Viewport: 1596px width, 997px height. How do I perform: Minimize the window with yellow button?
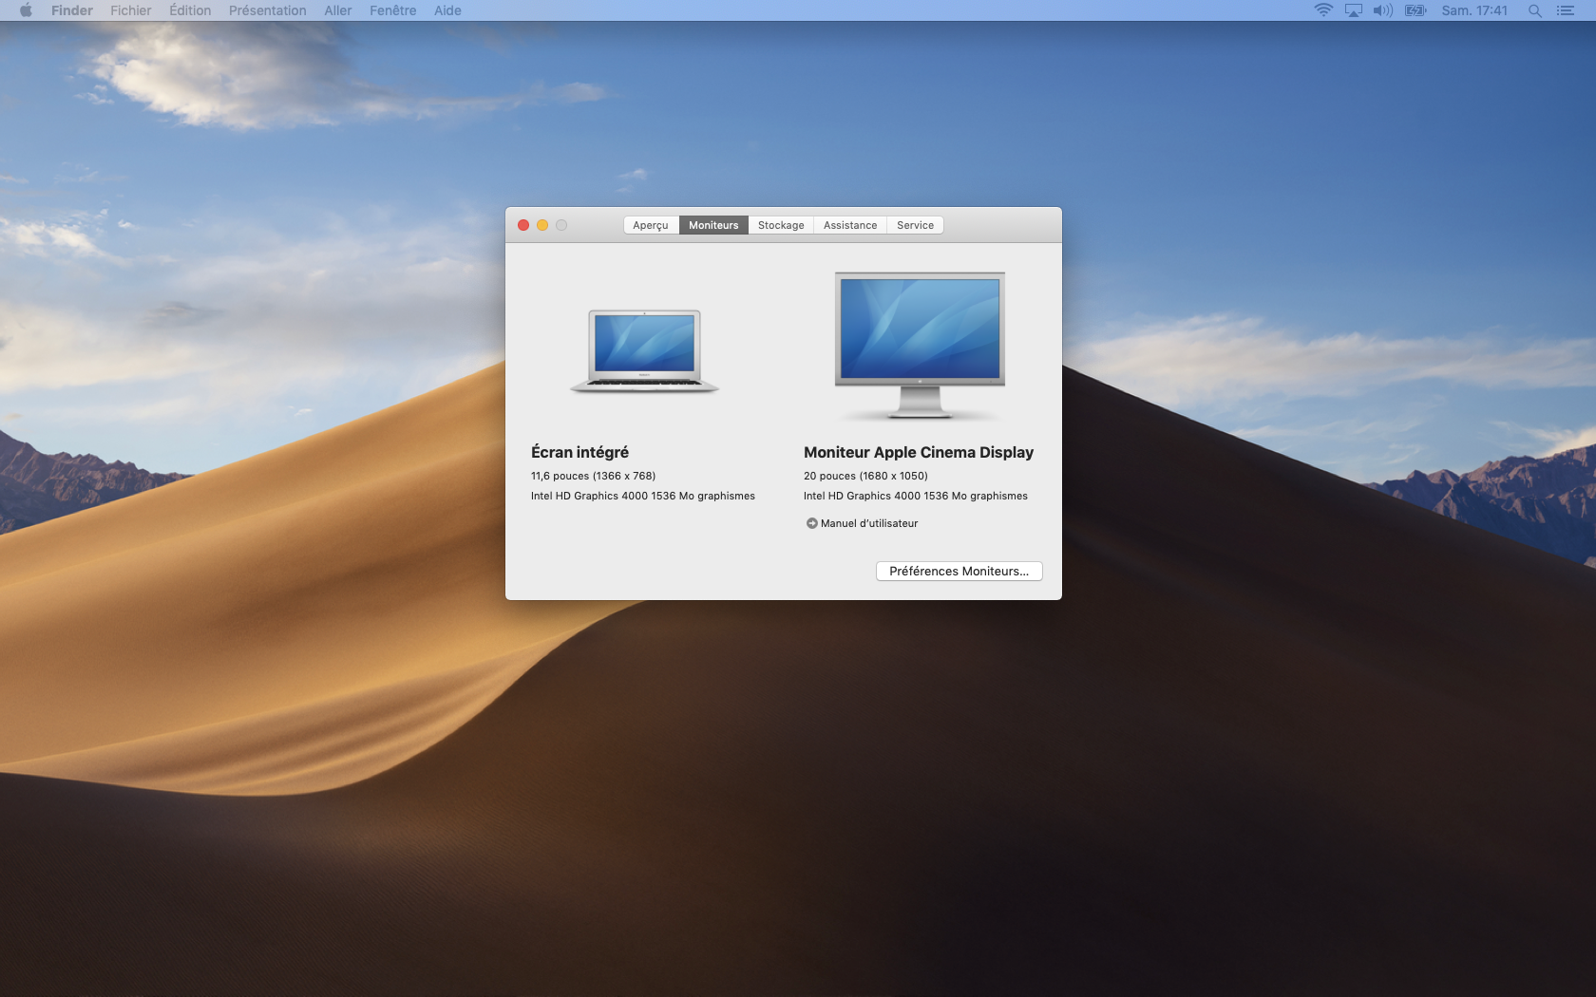point(542,225)
